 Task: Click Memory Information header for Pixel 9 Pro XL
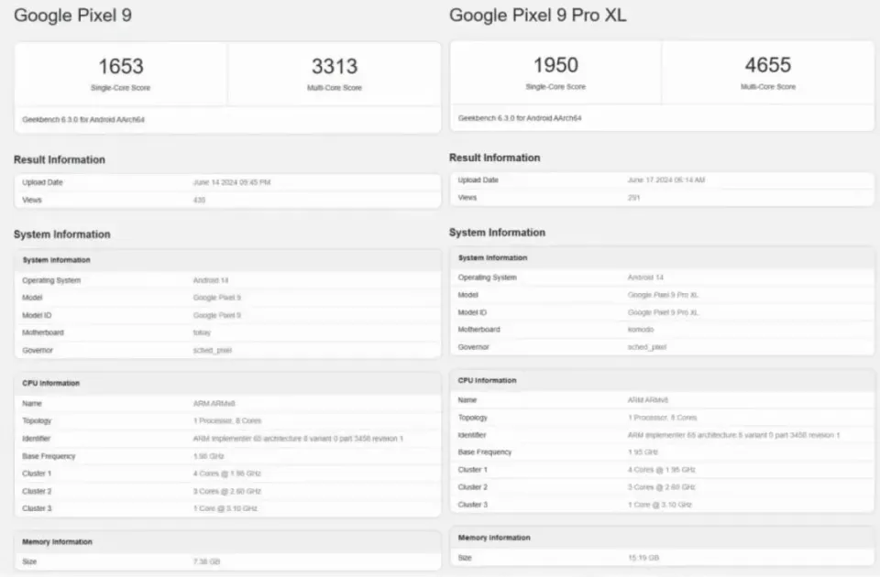click(x=494, y=538)
